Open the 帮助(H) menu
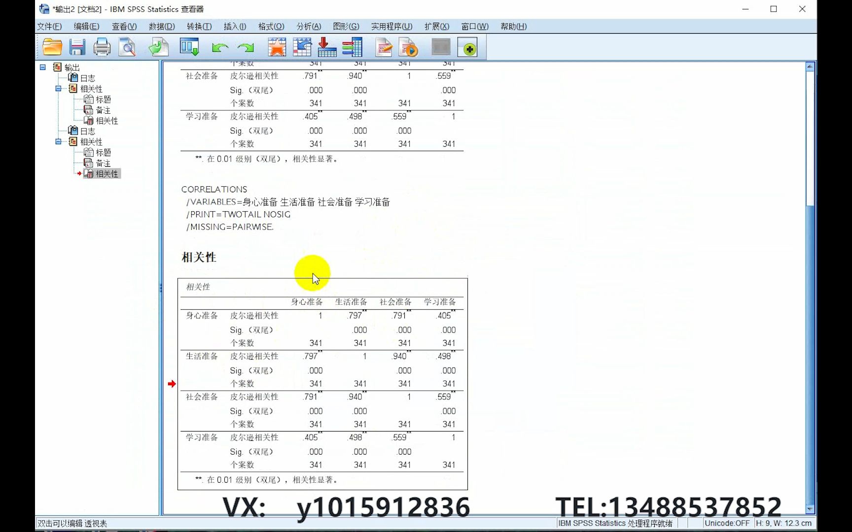 coord(513,27)
